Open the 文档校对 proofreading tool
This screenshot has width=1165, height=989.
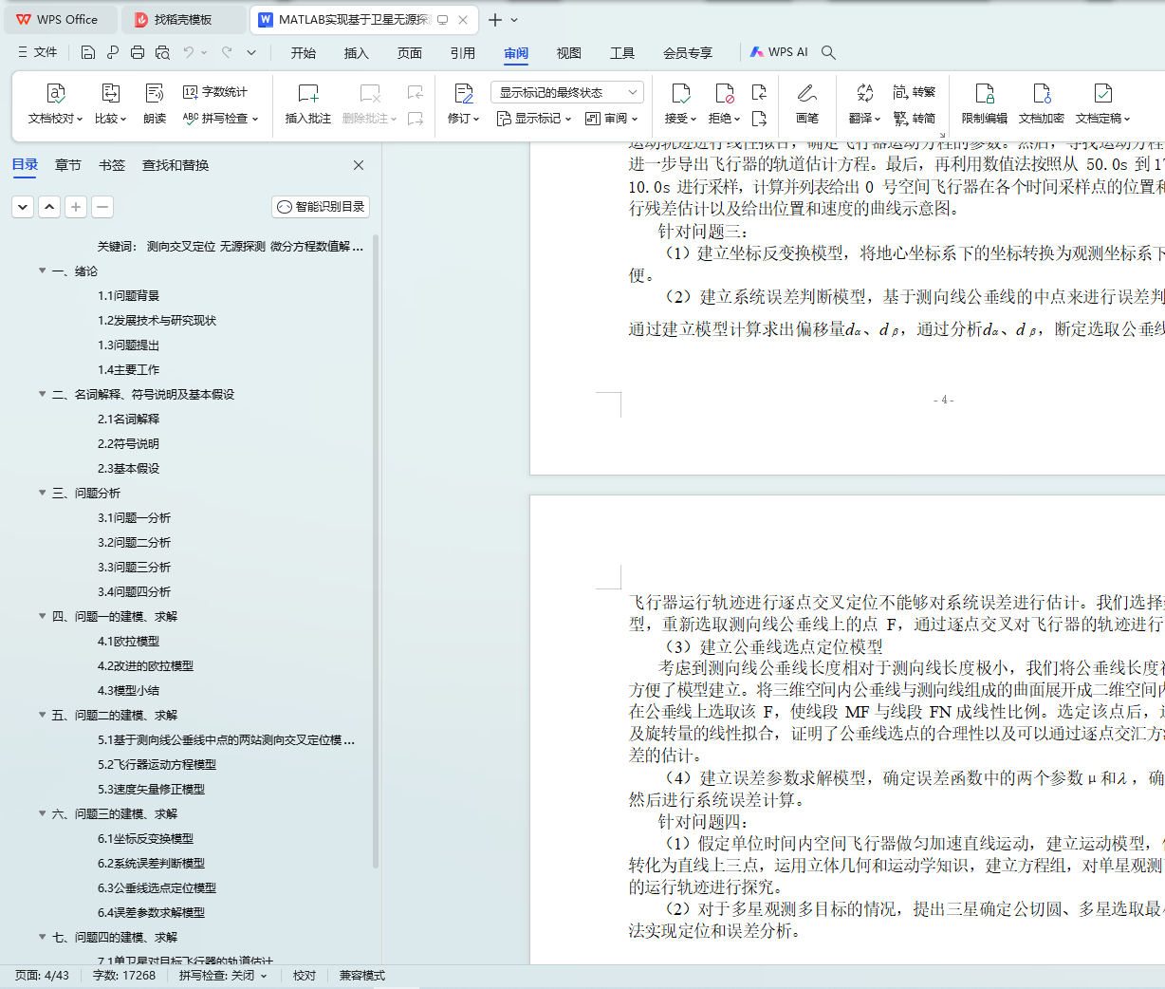pos(56,103)
